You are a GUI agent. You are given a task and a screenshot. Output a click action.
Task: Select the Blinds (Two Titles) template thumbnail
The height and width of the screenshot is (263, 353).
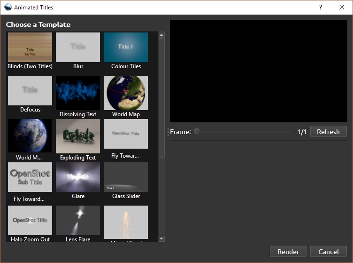point(30,47)
